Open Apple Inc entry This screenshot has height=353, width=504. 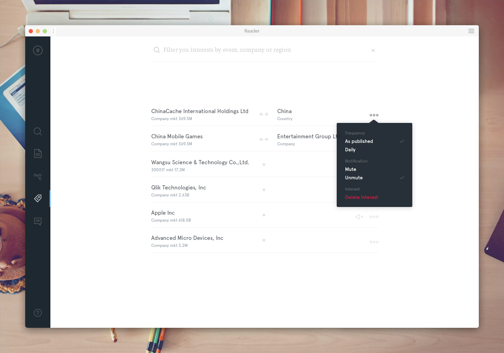pos(163,213)
